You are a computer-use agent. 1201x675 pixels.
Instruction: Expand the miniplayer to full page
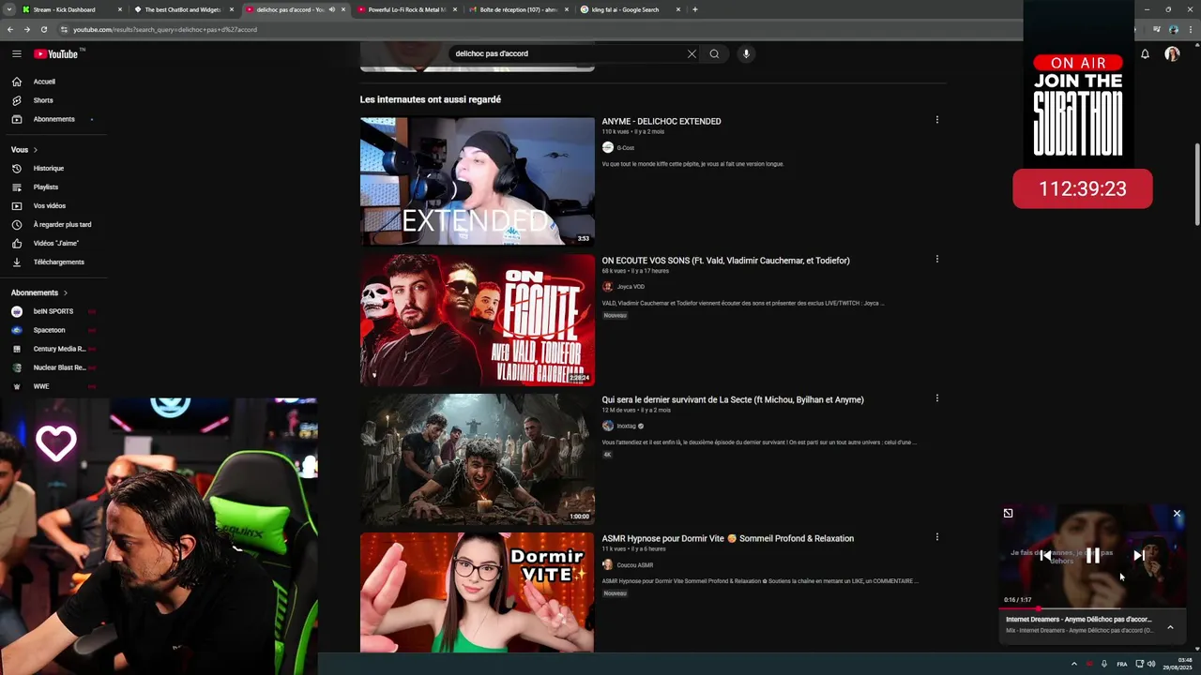1008,514
